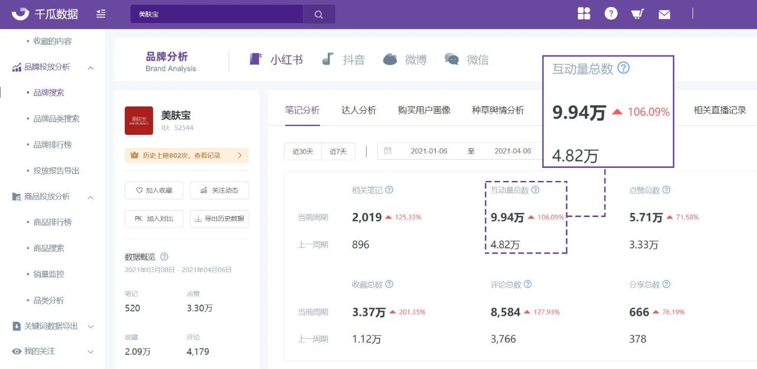The image size is (757, 369).
Task: Switch to the 达人分析 tab
Action: 358,110
